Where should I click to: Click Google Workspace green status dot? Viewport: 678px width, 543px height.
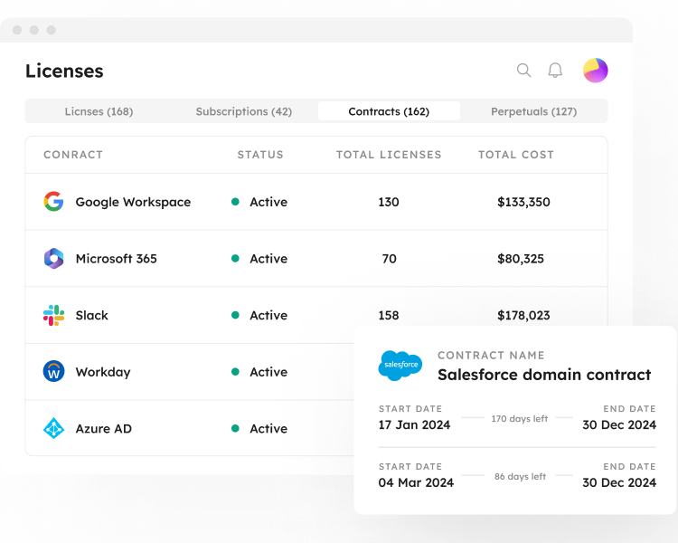(235, 202)
